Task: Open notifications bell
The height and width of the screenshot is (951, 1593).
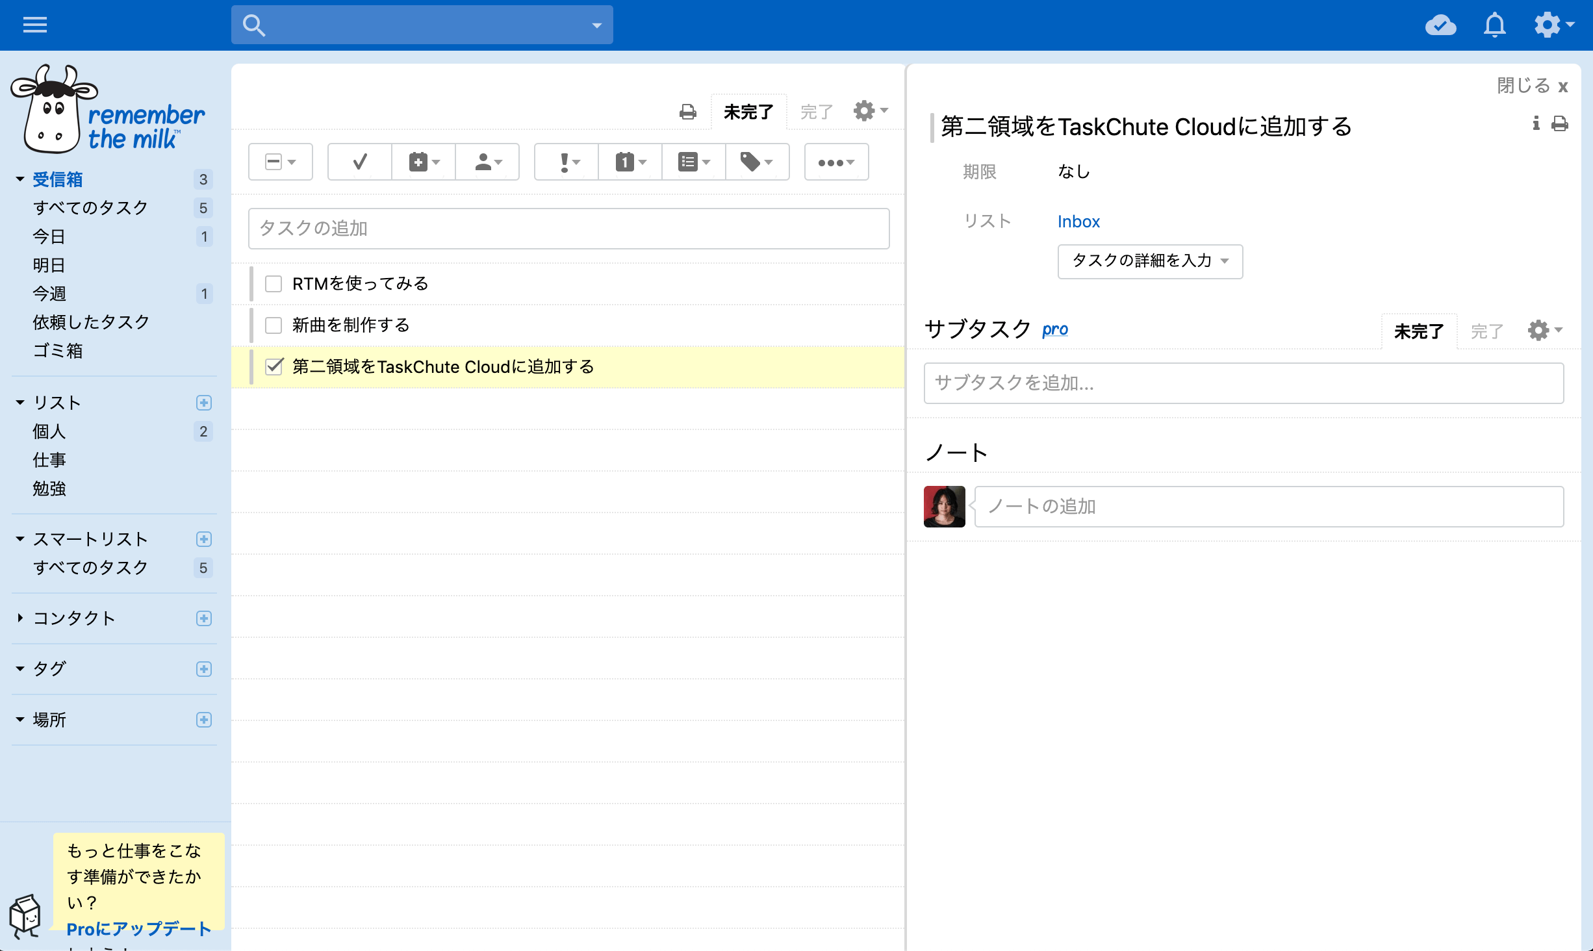Action: [x=1495, y=25]
